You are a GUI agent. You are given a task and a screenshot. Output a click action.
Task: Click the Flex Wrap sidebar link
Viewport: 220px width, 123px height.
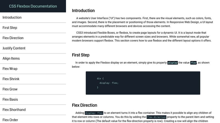coord(33,69)
